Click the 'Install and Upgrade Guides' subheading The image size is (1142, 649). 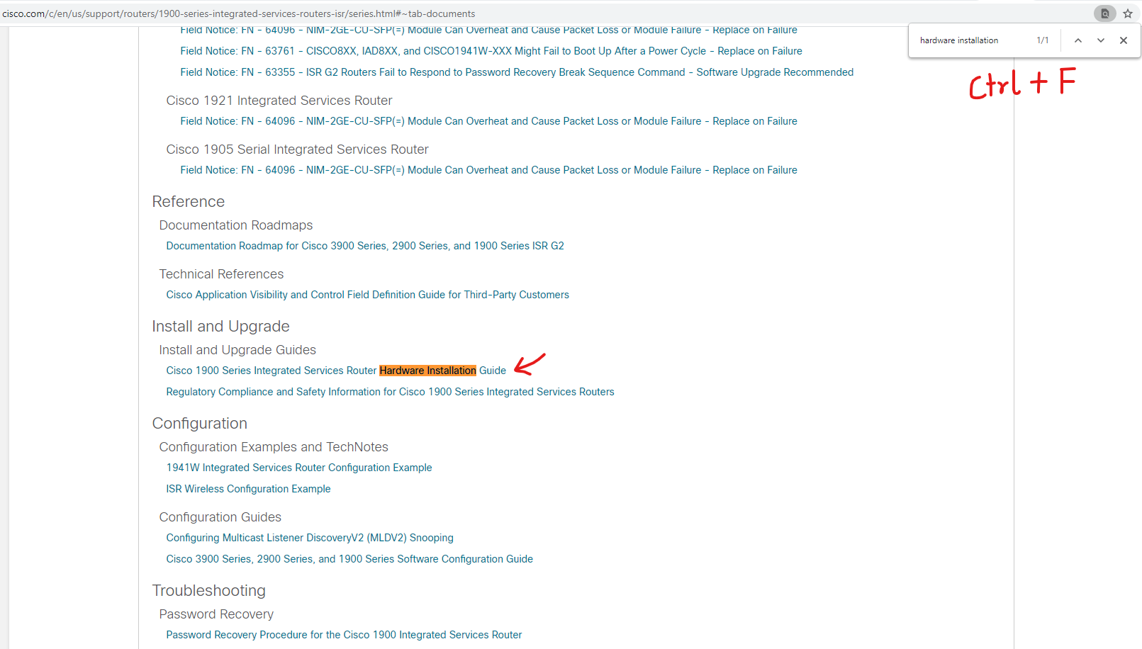pos(237,350)
